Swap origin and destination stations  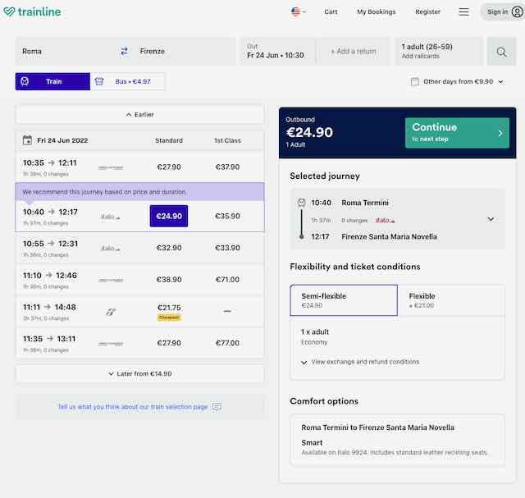click(124, 51)
